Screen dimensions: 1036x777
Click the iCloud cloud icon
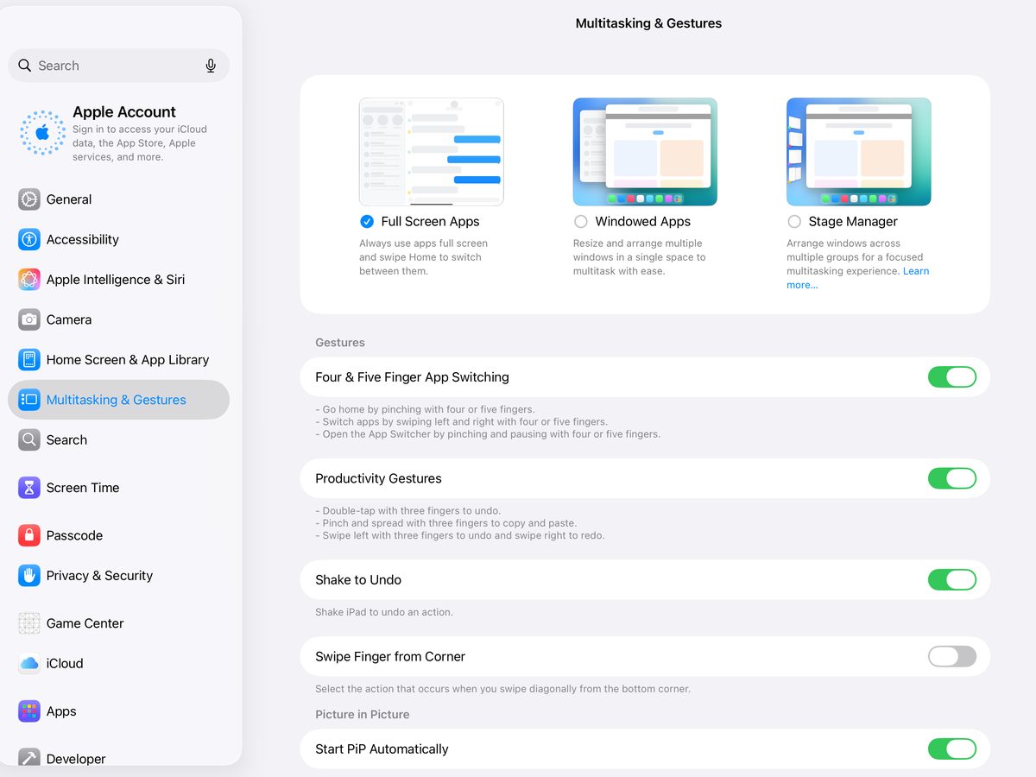(x=29, y=663)
